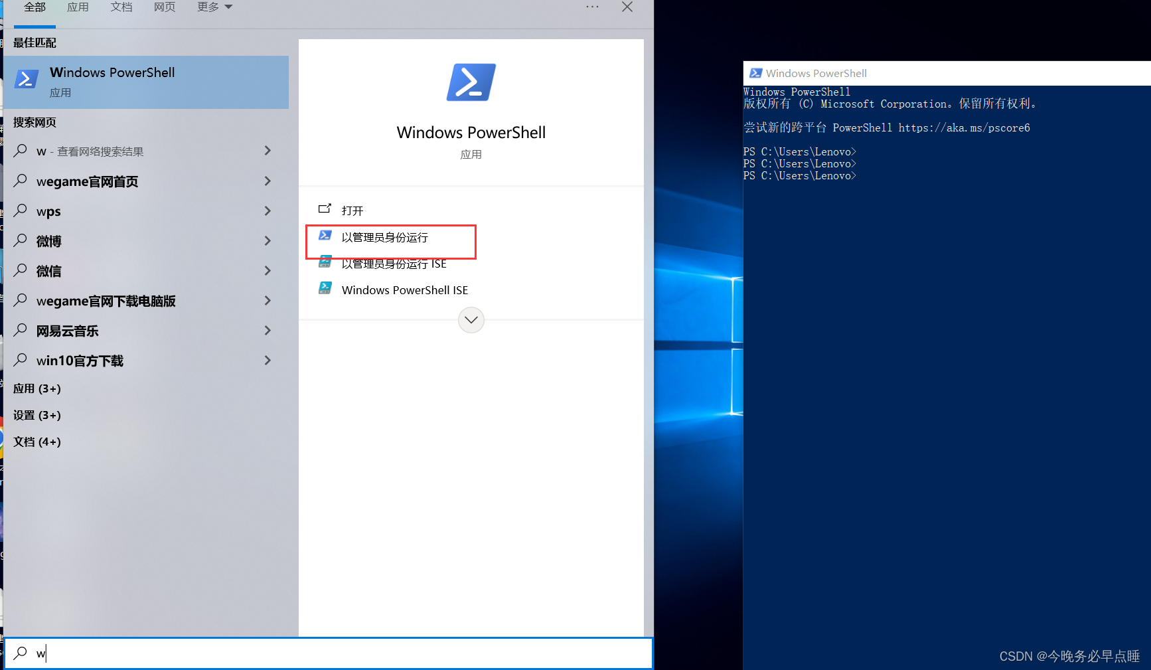
Task: Expand the win10官方下载 suggestion arrow
Action: tap(268, 360)
